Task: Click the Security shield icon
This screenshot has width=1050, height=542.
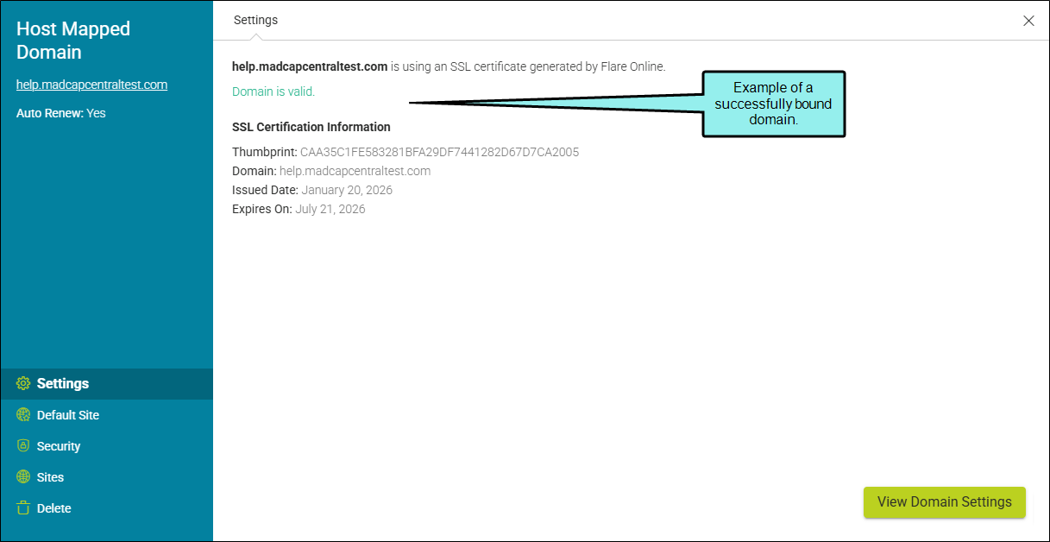Action: click(23, 446)
